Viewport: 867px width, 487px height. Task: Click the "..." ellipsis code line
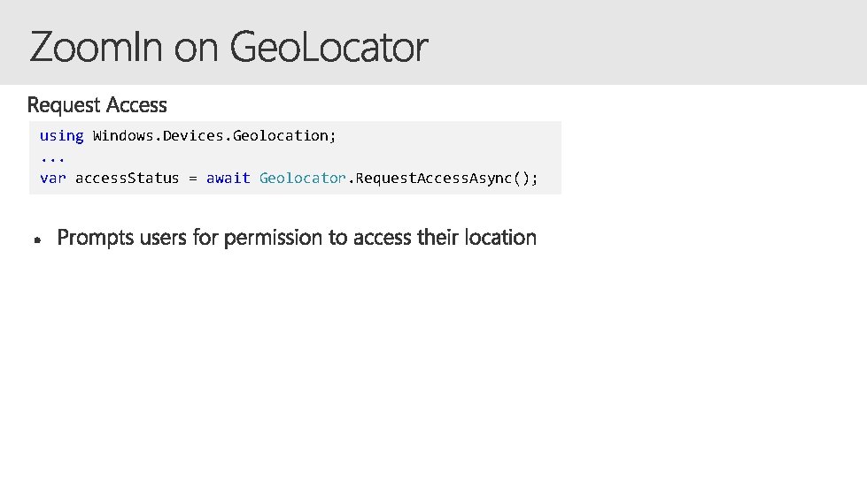point(52,156)
